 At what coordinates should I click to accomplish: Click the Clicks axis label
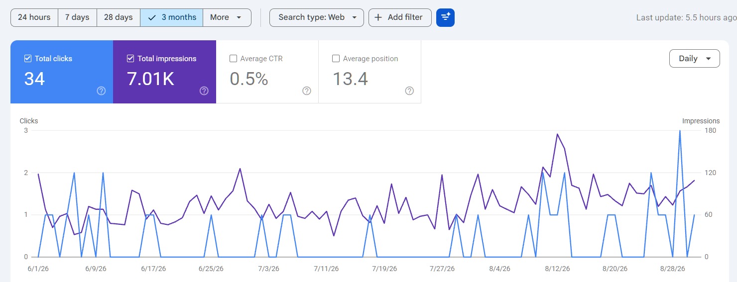29,121
